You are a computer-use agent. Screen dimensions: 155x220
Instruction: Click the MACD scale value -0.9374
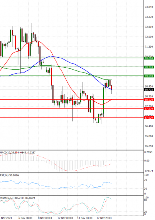click(x=148, y=171)
